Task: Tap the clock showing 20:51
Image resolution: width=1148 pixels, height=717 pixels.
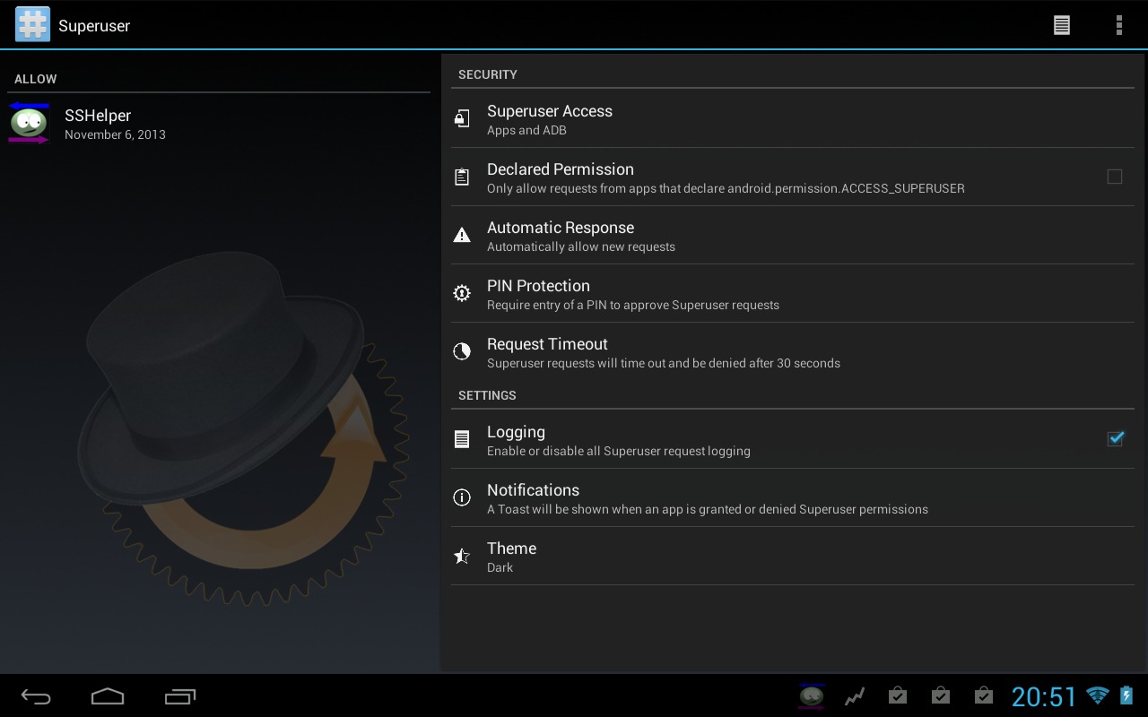Action: coord(1043,696)
